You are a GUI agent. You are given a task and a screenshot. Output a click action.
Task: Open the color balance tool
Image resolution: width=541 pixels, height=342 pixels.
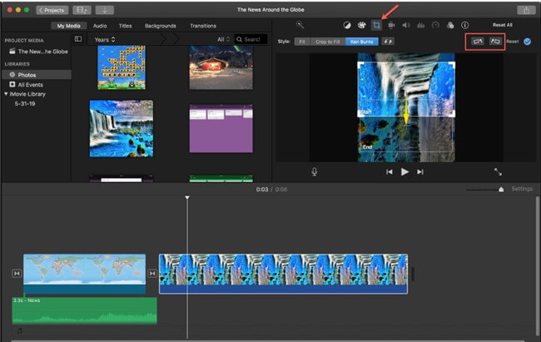click(x=347, y=26)
